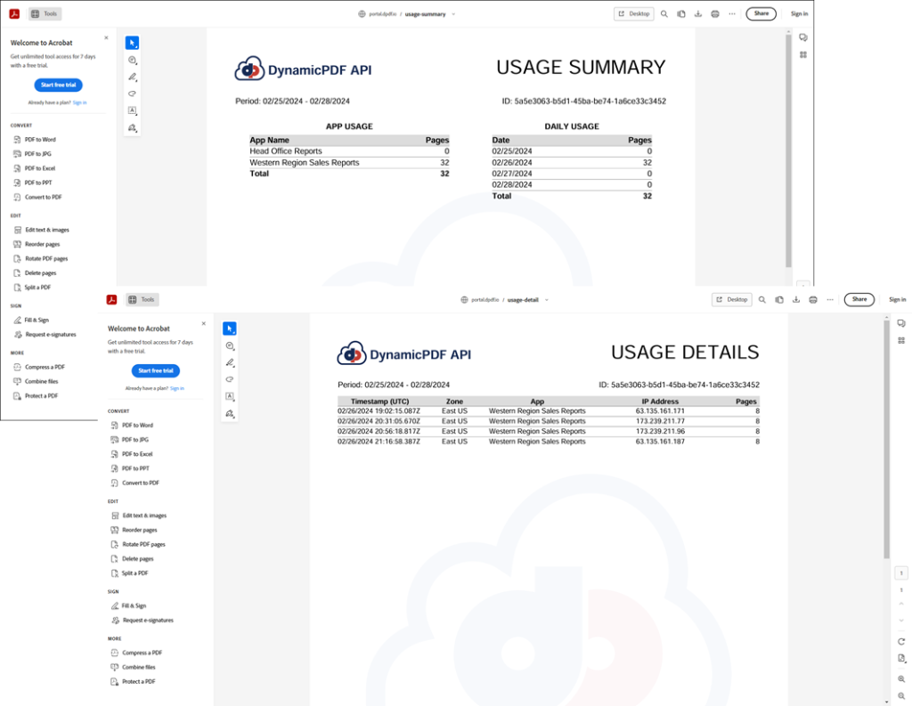The width and height of the screenshot is (912, 706).
Task: Click the Desktop button in usage-summary header
Action: click(634, 14)
